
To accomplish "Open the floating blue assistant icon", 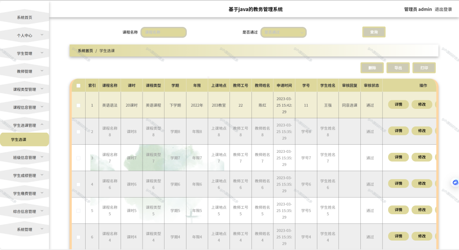I will [455, 182].
